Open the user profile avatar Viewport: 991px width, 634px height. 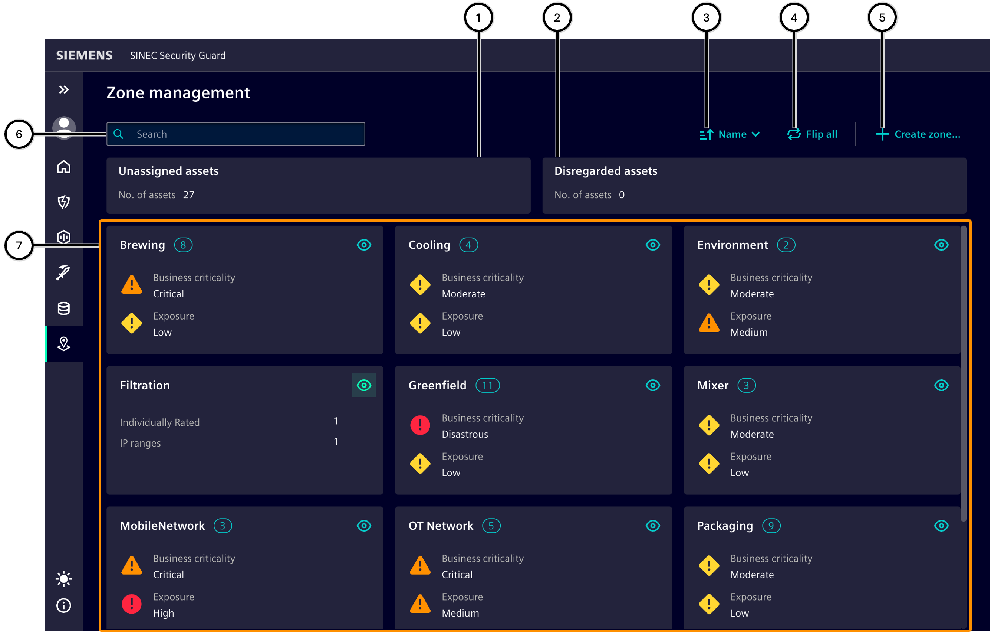tap(64, 128)
